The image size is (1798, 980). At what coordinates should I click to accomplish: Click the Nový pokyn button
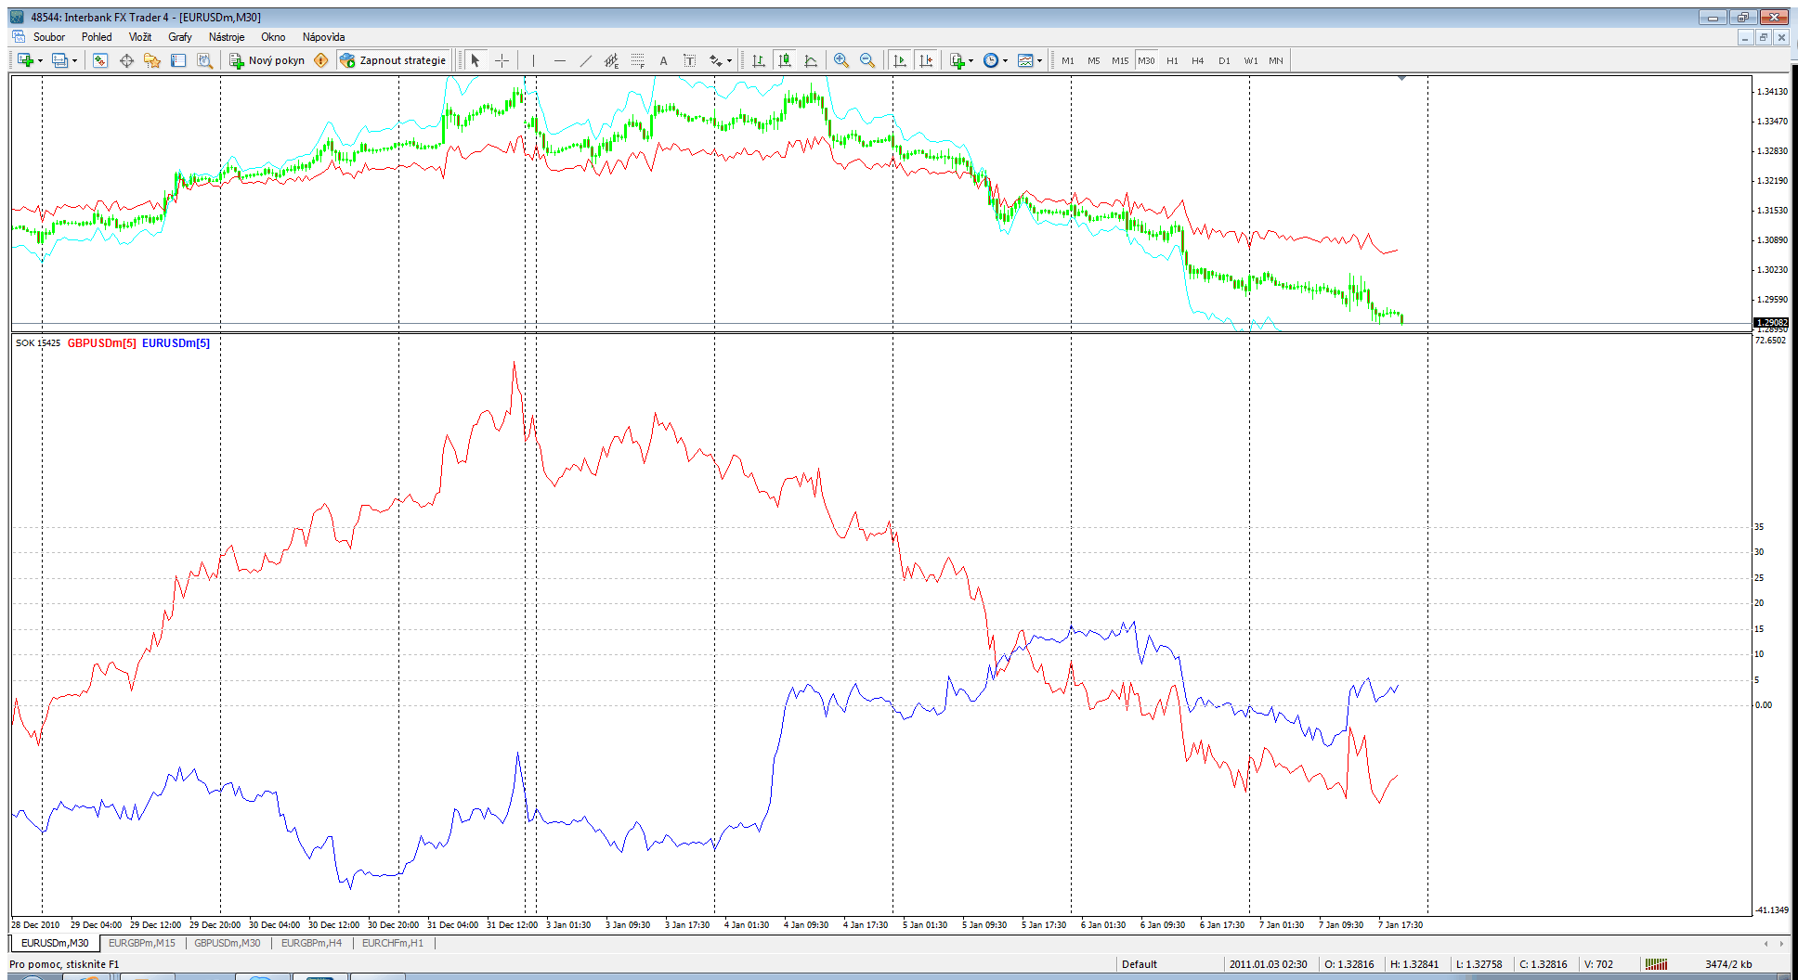[267, 60]
